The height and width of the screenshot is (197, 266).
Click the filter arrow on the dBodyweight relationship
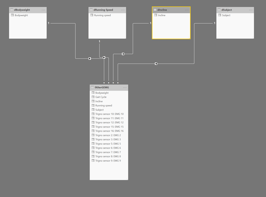[x=90, y=59]
